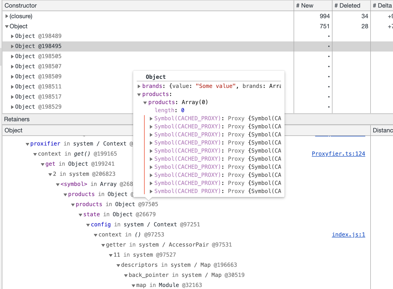Sort by the Constructor column header
Screen dimensions: 393x289
148,6
